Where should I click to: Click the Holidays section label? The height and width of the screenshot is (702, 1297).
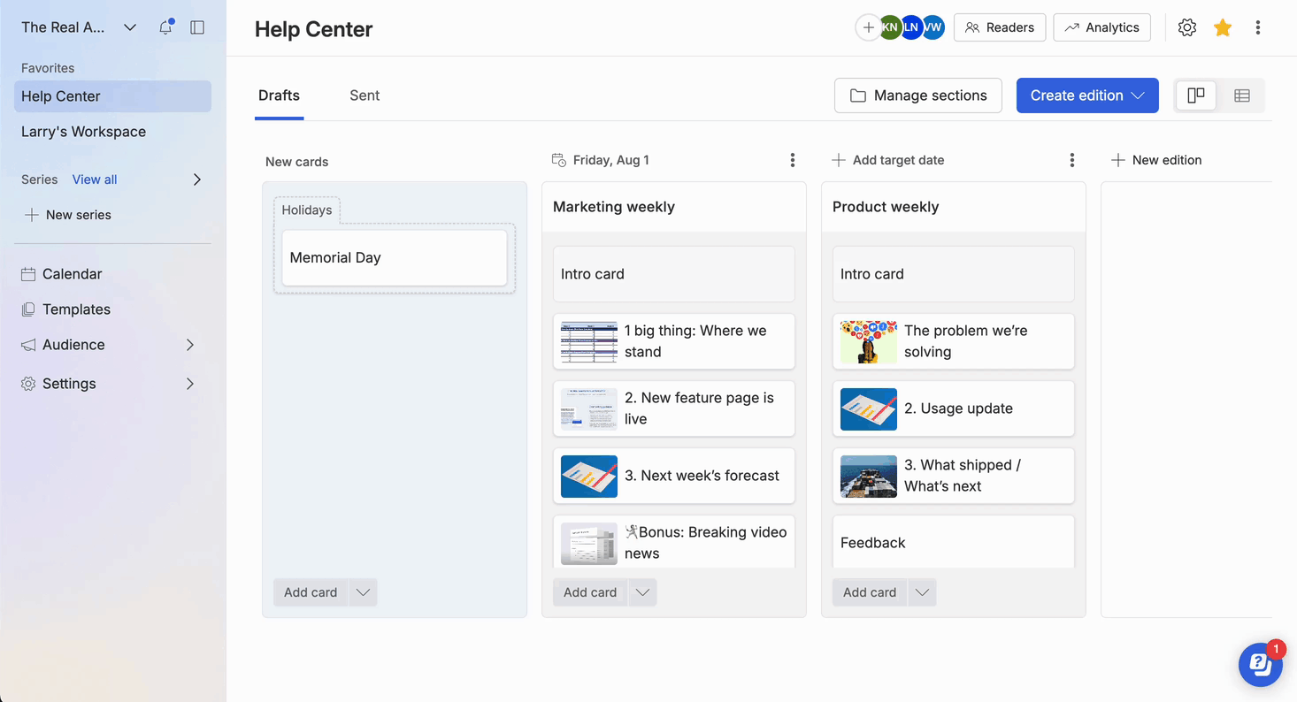coord(307,210)
